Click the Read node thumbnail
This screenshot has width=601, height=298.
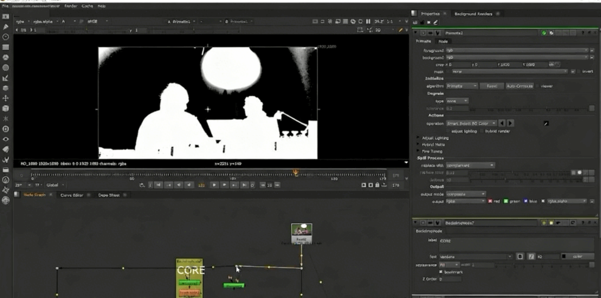click(x=301, y=230)
